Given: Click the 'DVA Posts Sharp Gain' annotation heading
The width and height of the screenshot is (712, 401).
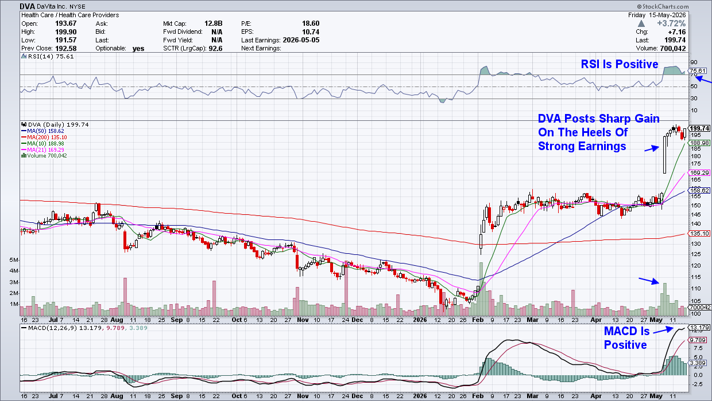Looking at the screenshot, I should pyautogui.click(x=599, y=119).
